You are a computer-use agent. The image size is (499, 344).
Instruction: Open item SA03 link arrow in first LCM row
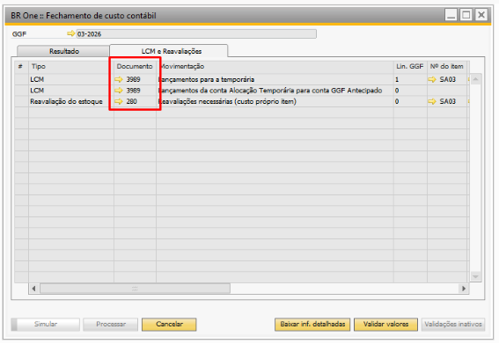432,79
